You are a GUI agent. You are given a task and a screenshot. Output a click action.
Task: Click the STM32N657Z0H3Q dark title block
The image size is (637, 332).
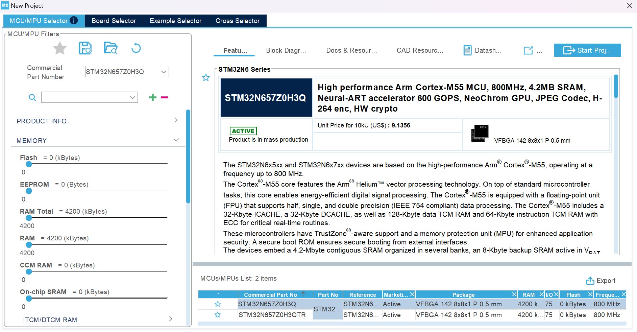[x=266, y=98]
